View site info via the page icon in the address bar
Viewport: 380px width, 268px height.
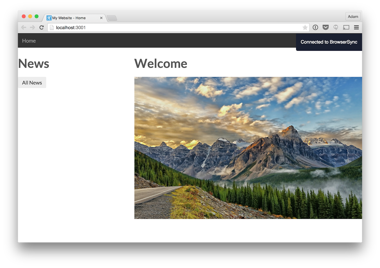(x=52, y=28)
